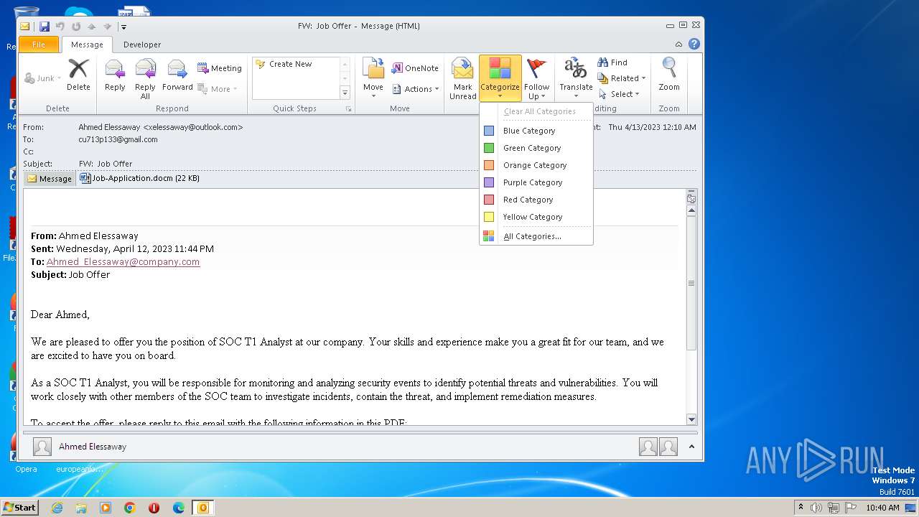The width and height of the screenshot is (919, 517).
Task: Open Ahmed_Elessaway@company.com link
Action: point(123,262)
